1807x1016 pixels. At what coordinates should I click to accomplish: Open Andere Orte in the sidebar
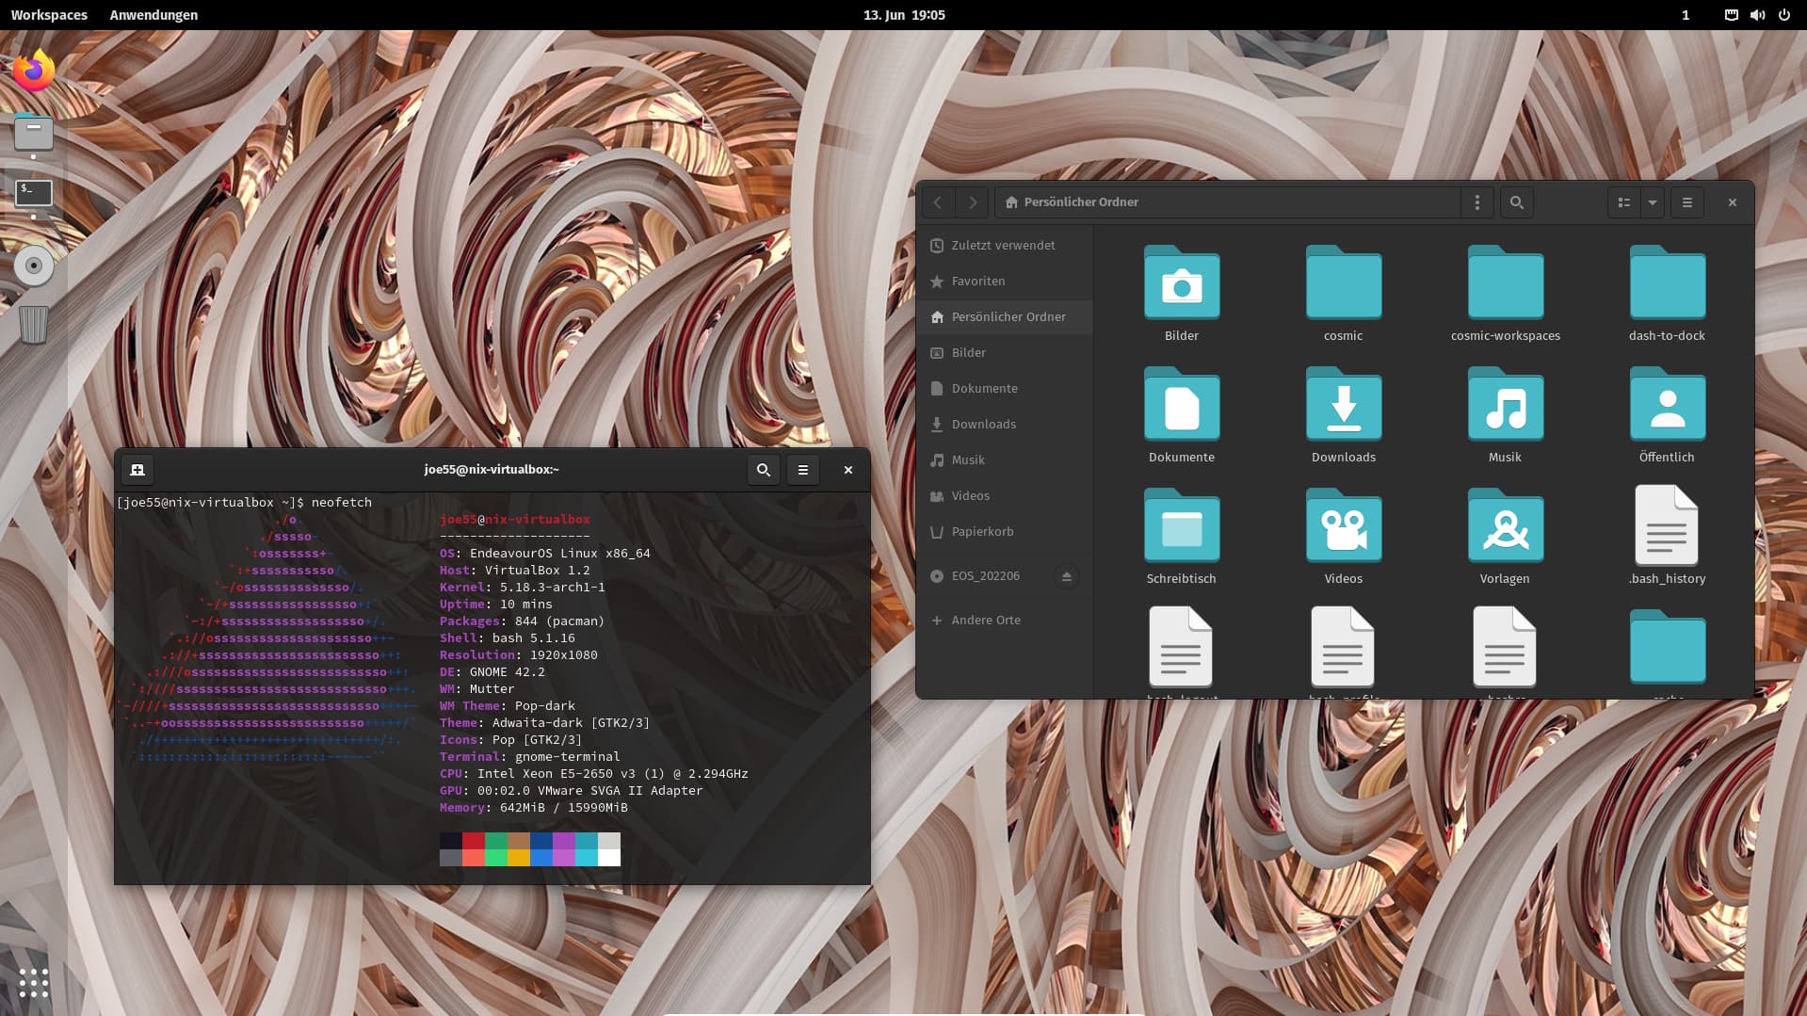click(1005, 621)
